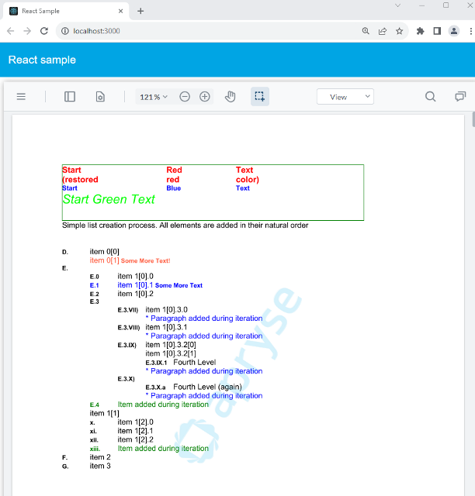Click the text 'item 1[0].3.2[1]'
This screenshot has width=475, height=496.
(171, 353)
